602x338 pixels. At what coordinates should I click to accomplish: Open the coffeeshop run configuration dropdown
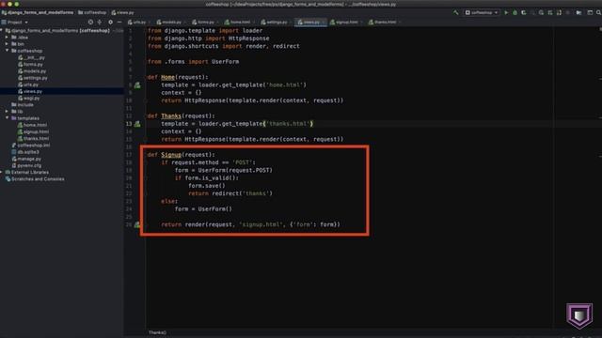click(x=482, y=12)
